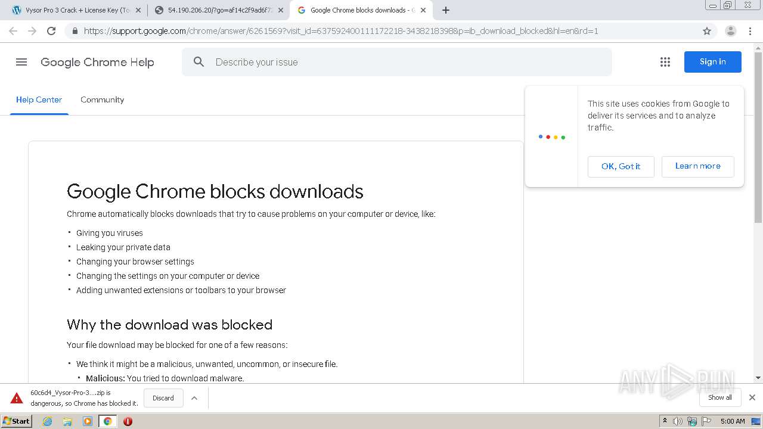Open the media player taskbar icon

[88, 421]
